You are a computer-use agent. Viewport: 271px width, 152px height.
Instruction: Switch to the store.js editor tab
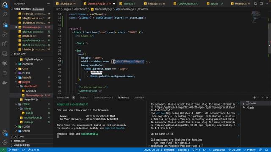pyautogui.click(x=128, y=3)
